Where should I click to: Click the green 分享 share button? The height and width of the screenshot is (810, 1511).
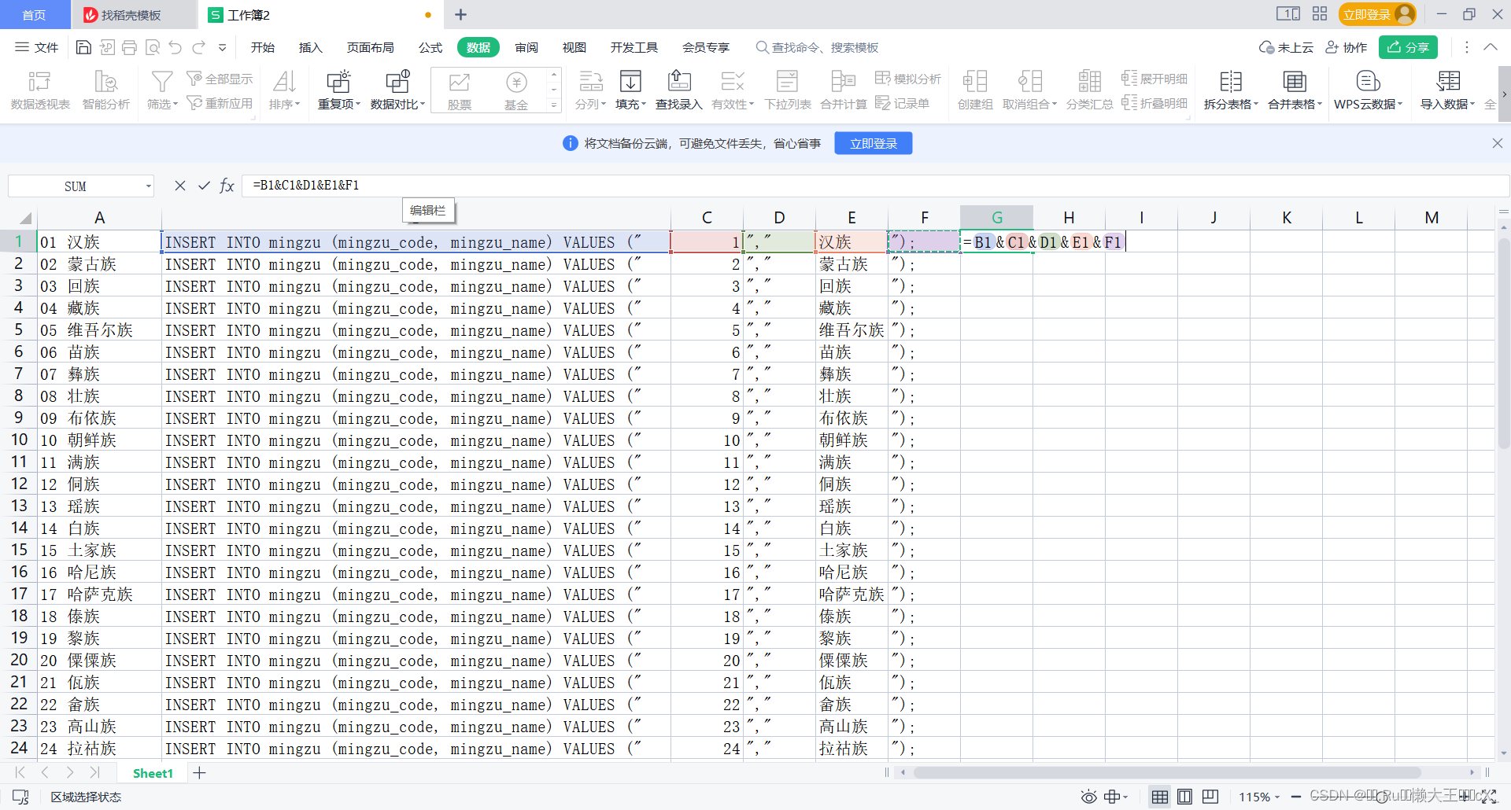pyautogui.click(x=1408, y=47)
